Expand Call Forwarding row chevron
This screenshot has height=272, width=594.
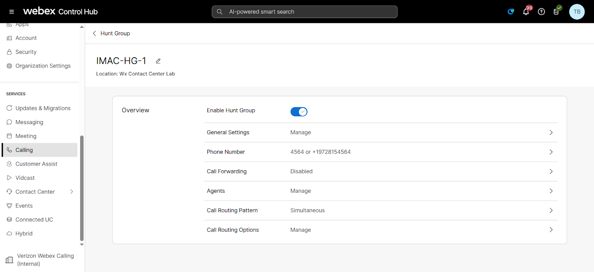coord(551,172)
